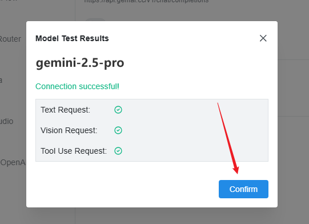Click the Model Test Results title

click(72, 38)
